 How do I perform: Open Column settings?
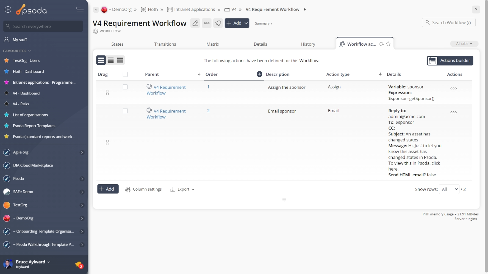[x=143, y=189]
